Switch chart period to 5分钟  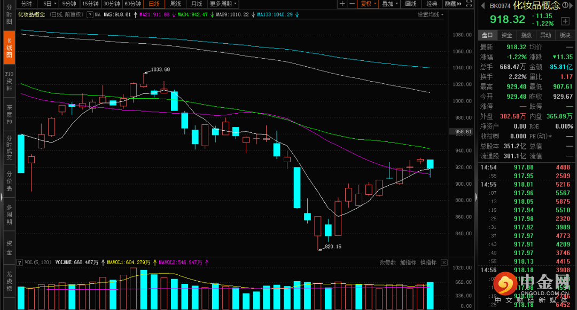69,4
